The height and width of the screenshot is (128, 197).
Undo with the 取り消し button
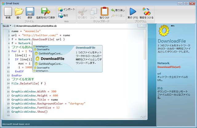118,10
